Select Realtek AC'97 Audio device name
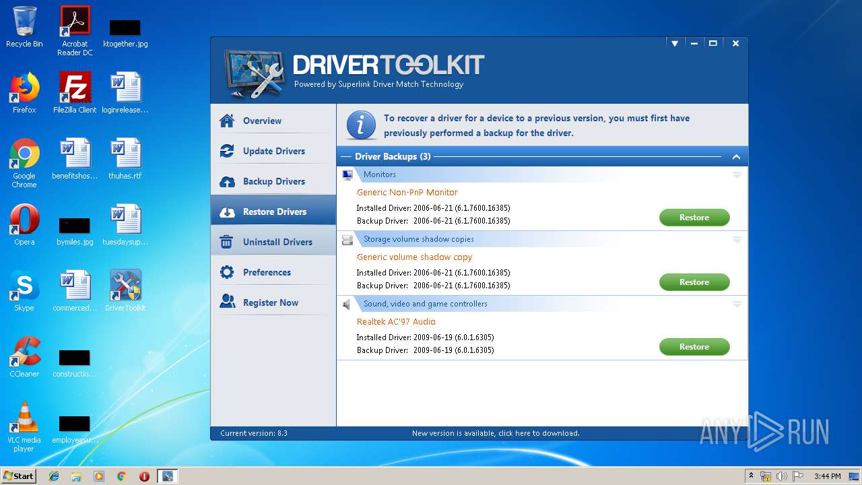 click(396, 321)
